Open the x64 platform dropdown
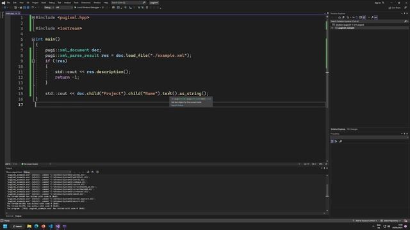Screen dimensions: 410x230 pos(63,8)
